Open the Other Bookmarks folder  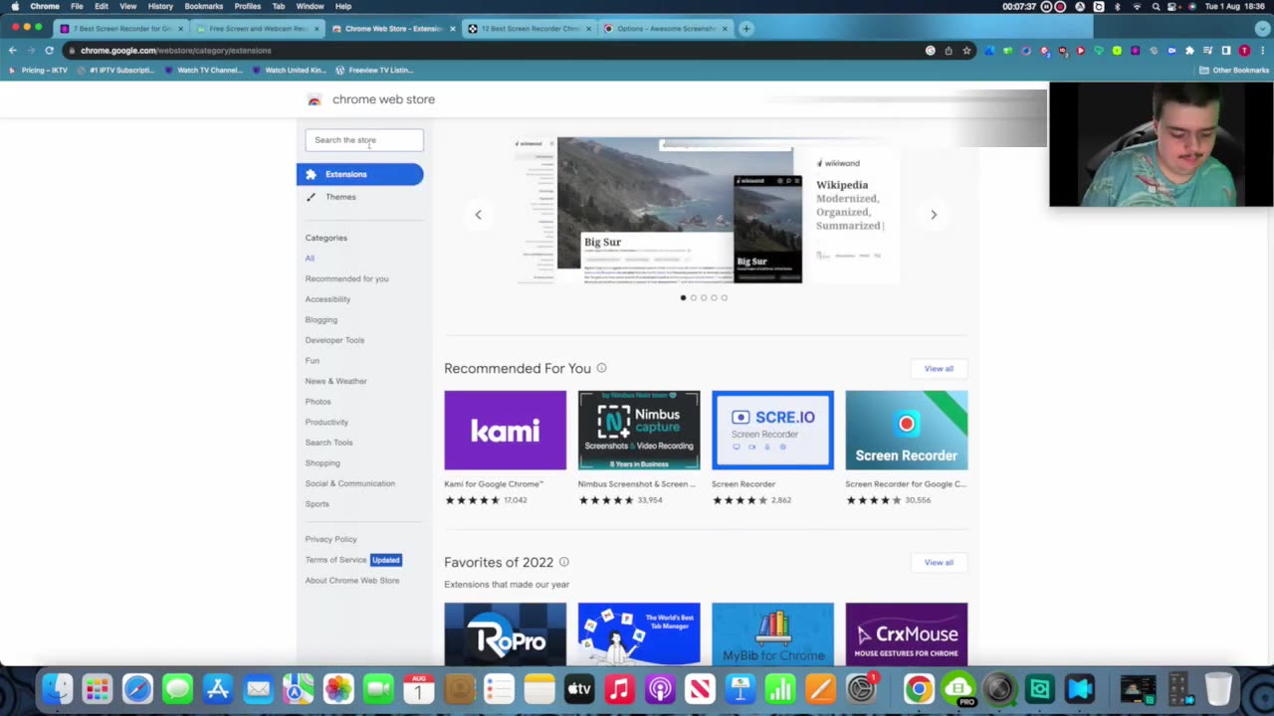[x=1234, y=70]
